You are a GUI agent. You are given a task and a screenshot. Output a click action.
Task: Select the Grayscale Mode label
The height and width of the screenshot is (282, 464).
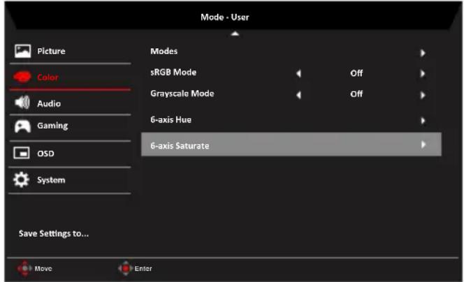click(182, 94)
